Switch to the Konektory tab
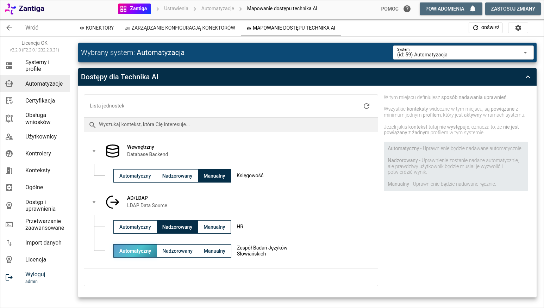The height and width of the screenshot is (308, 544). click(97, 28)
